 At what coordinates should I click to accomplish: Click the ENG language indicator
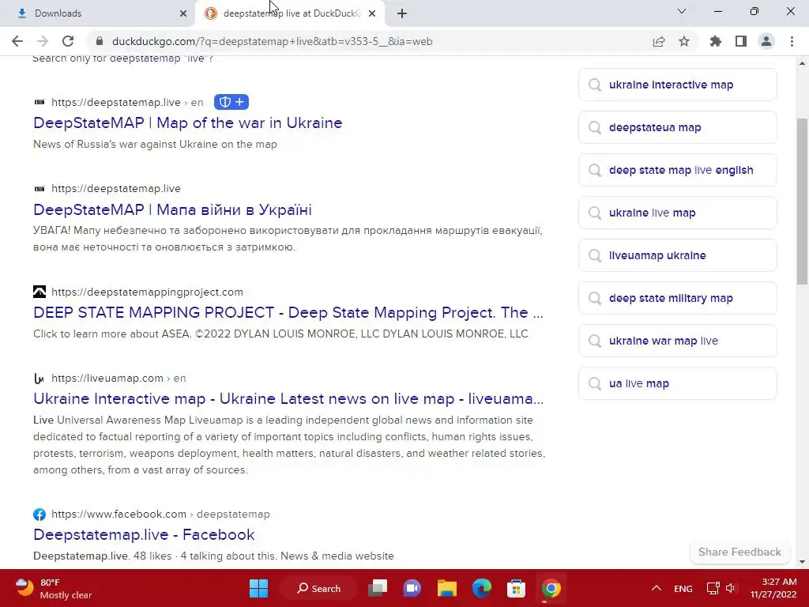[683, 588]
